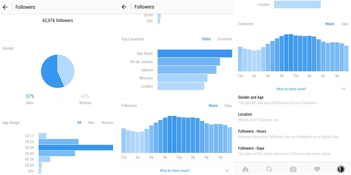Open the Search magnifier icon in bottom bar
This screenshot has height=175, width=351.
(x=269, y=169)
